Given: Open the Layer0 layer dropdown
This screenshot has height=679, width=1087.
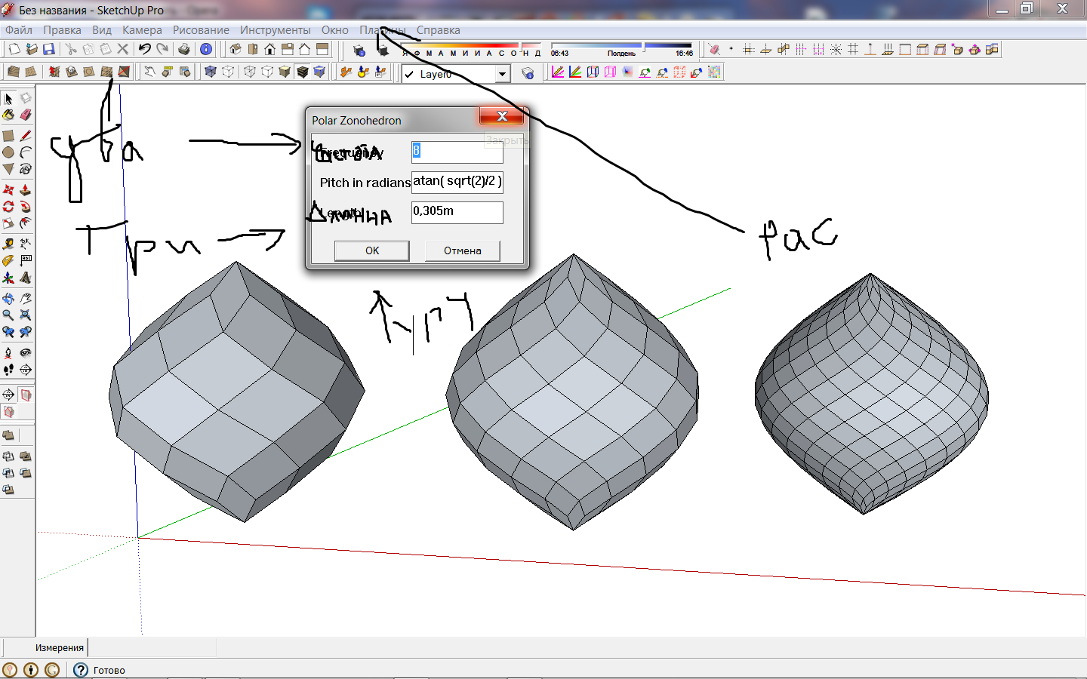Looking at the screenshot, I should [503, 74].
